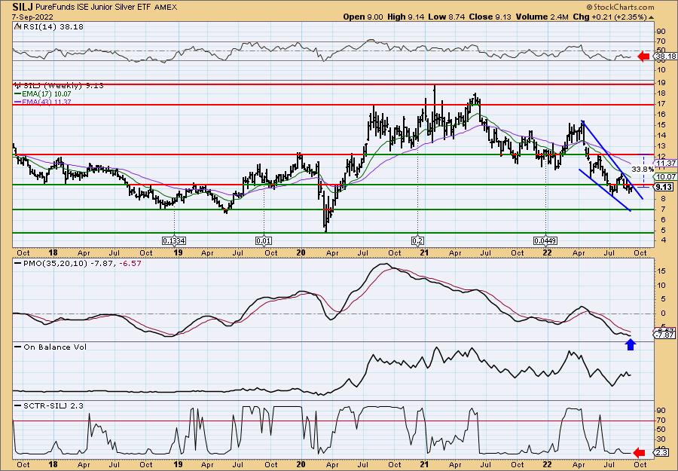Click the 12 label on price axis

(x=660, y=157)
